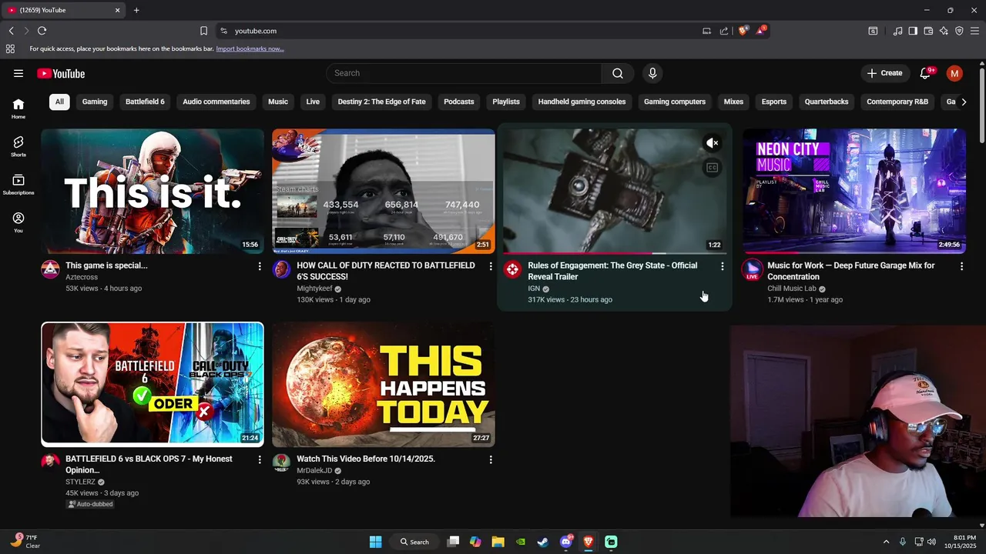Click the YouTube logo

(61, 73)
